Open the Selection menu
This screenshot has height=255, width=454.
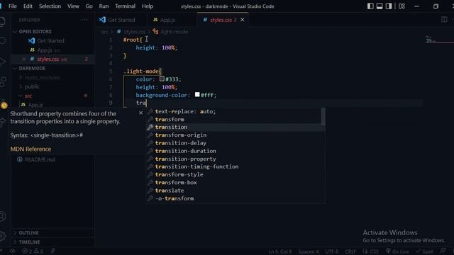50,6
